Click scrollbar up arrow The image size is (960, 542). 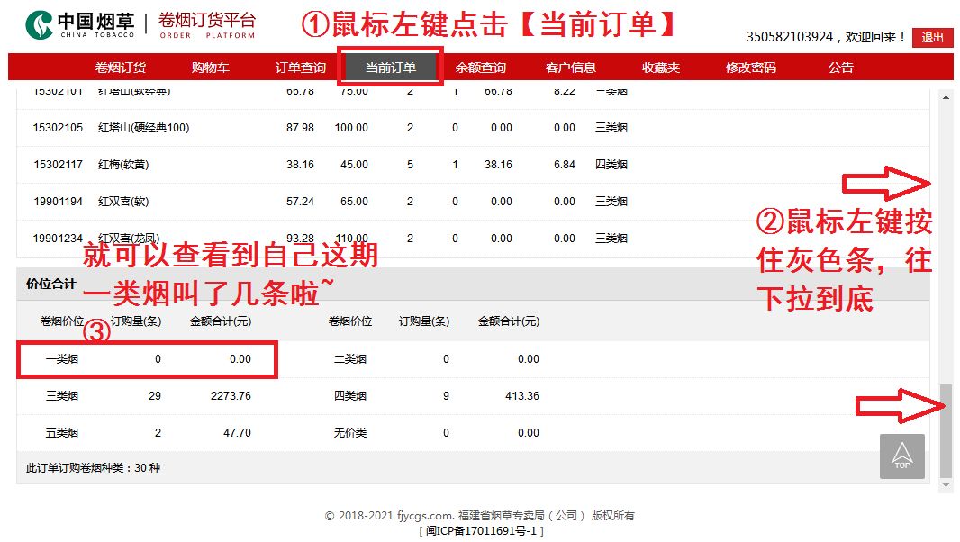pos(946,97)
